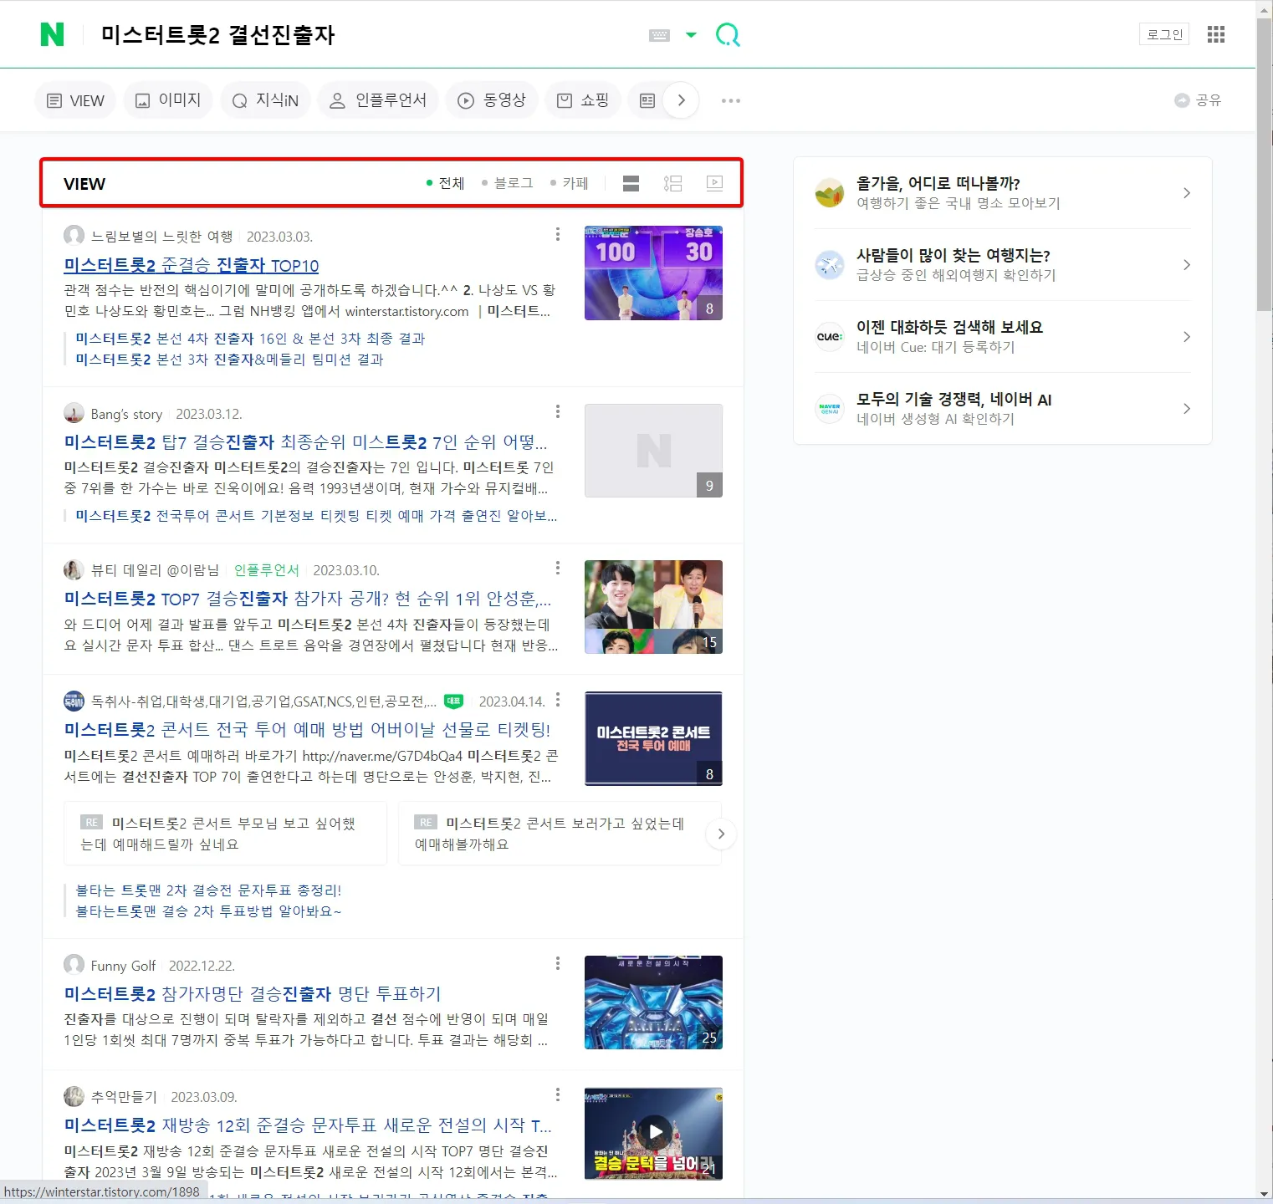Click the Naver GEN AI icon in side panel
This screenshot has height=1204, width=1273.
[830, 409]
